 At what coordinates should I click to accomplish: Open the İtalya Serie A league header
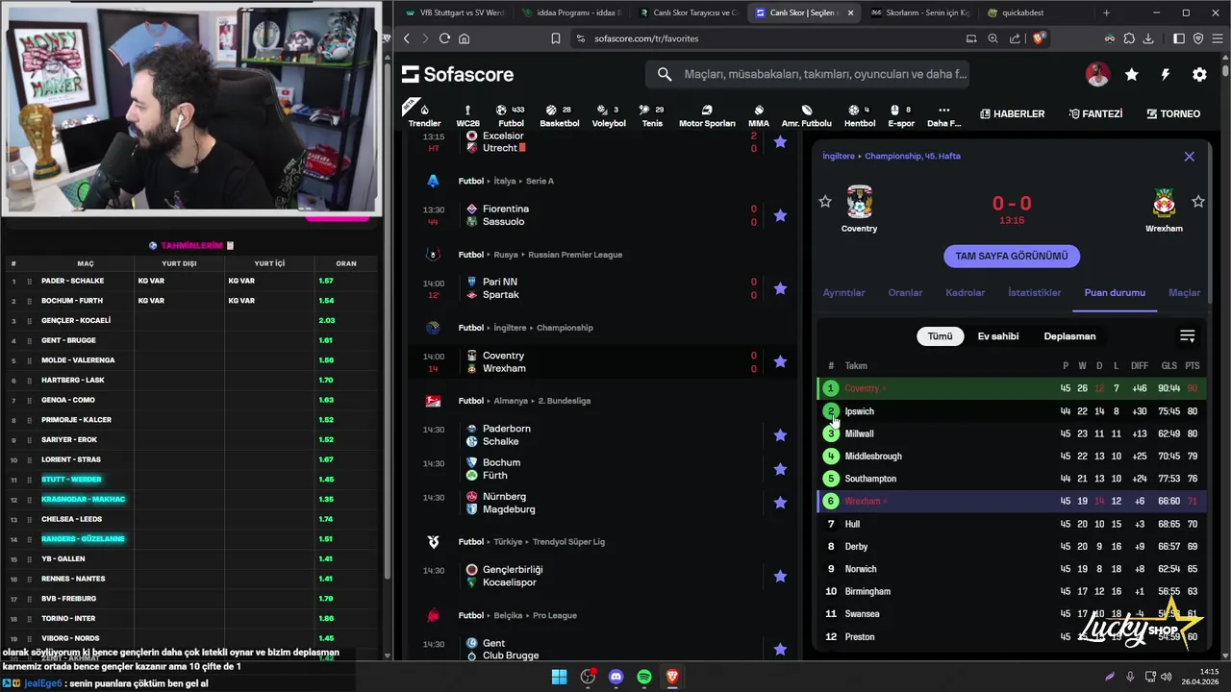click(x=506, y=181)
